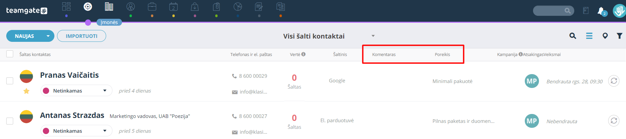Screen dimensions: 626x139
Task: Tick the checkbox for Antanas Strazdas
Action: [10, 121]
